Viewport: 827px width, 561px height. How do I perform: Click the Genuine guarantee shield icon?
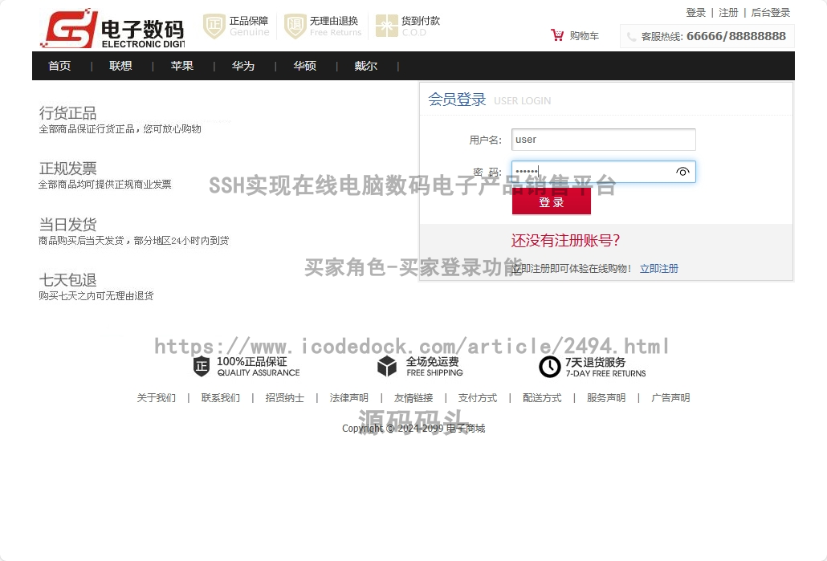[x=214, y=26]
